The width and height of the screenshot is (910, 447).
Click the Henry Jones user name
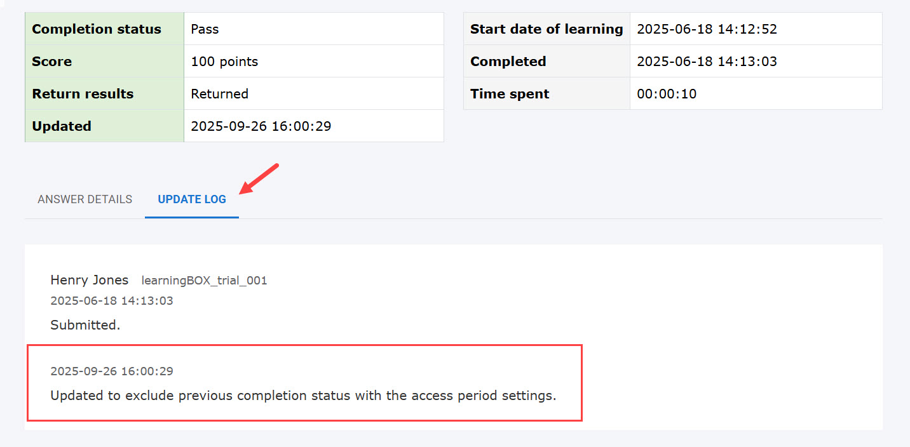coord(89,280)
